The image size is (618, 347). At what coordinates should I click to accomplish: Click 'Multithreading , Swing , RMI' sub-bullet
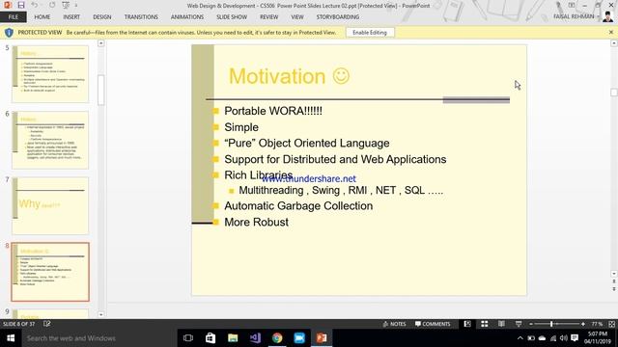pos(341,191)
